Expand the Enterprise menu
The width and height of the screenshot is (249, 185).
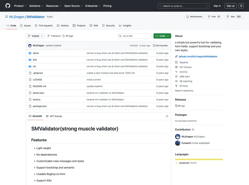[x=93, y=6]
